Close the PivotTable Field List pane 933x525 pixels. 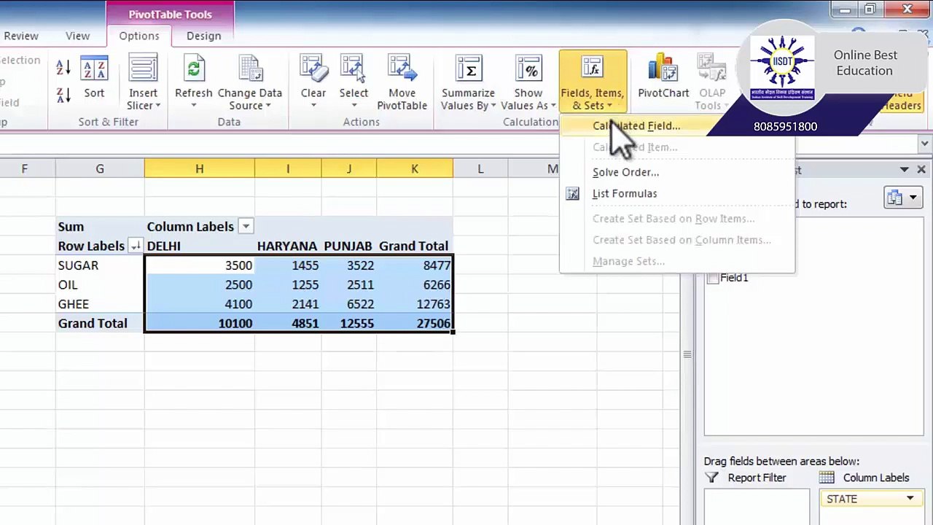tap(921, 169)
